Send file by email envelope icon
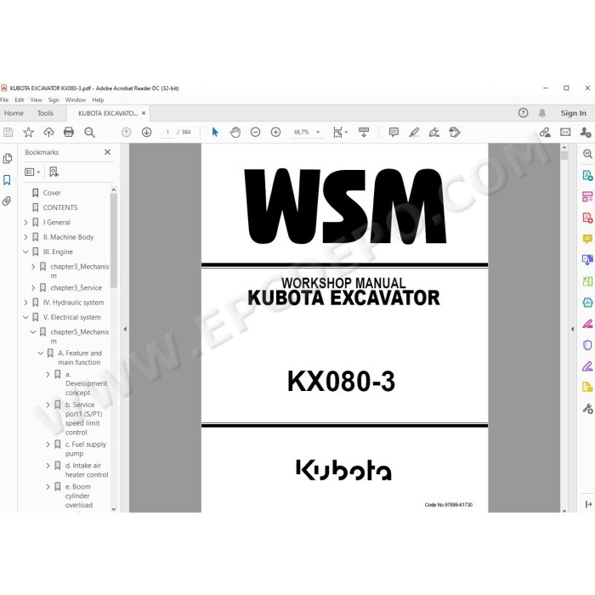595x595 pixels. click(565, 132)
